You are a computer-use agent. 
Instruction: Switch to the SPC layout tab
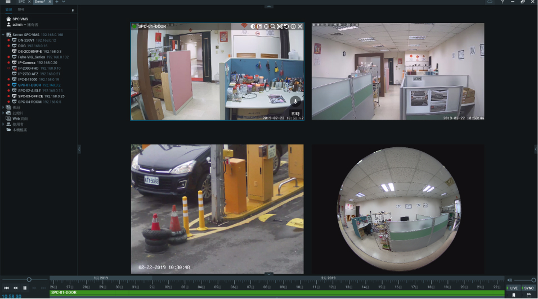click(21, 2)
